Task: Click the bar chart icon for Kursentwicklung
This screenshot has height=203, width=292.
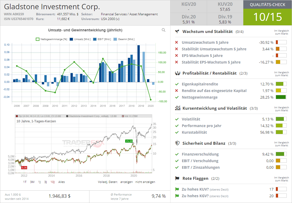Action: 177,108
